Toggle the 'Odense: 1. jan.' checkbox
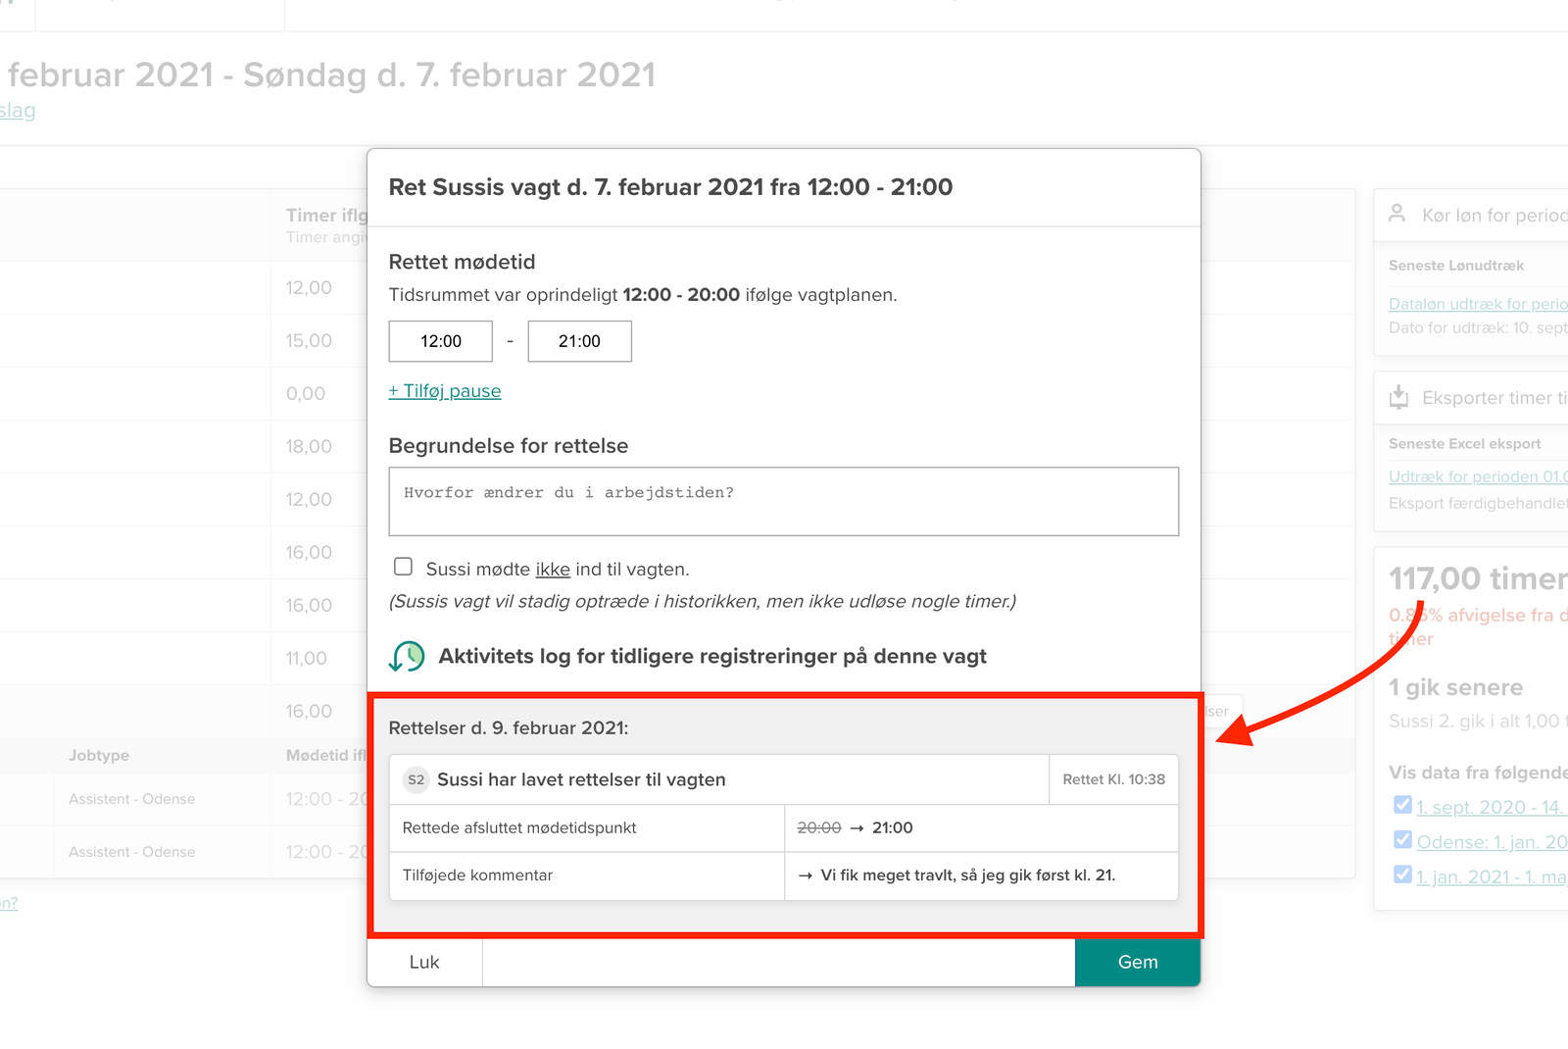Viewport: 1568px width, 1049px height. [1402, 840]
